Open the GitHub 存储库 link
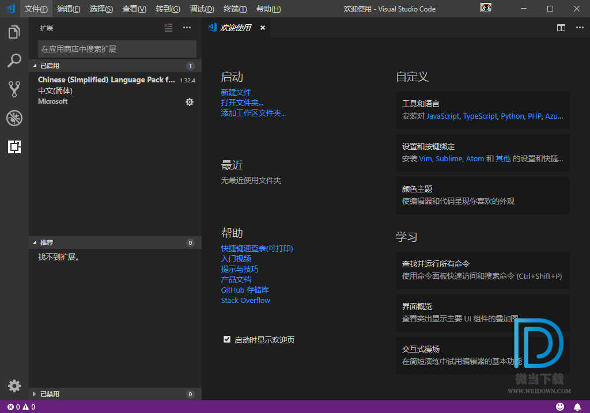This screenshot has height=413, width=590. [245, 290]
